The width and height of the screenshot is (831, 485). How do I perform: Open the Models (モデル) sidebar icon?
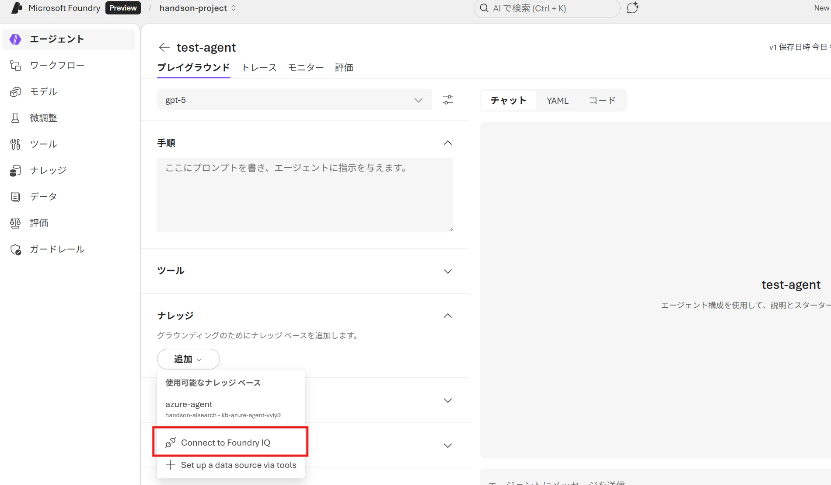coord(15,92)
